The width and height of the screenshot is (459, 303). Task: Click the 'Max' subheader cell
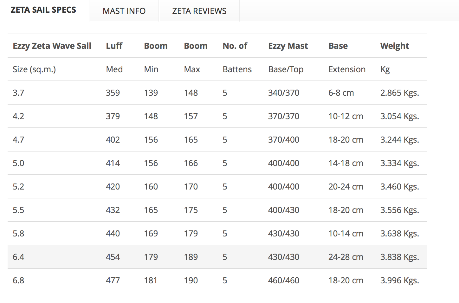pos(192,69)
